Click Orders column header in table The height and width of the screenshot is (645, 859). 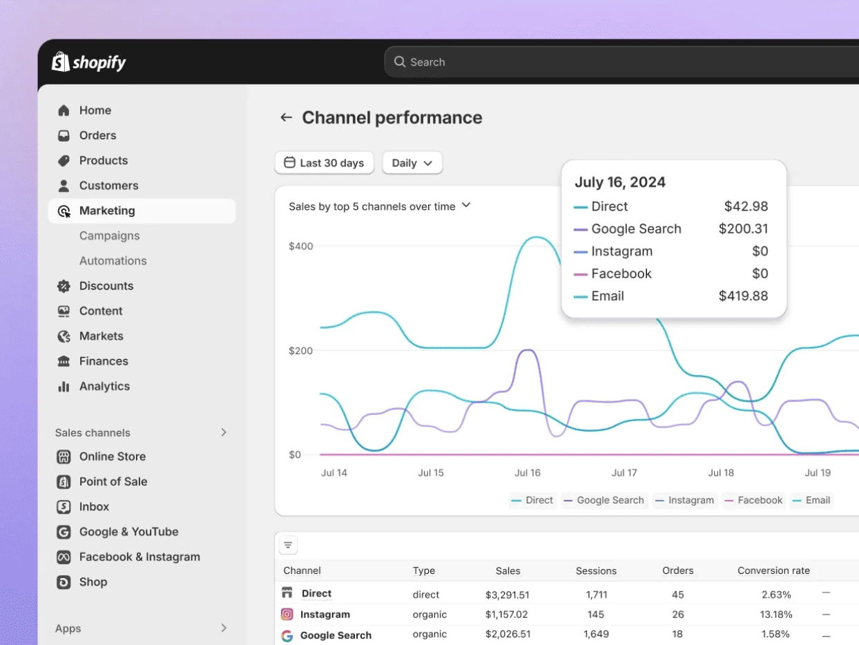pyautogui.click(x=677, y=570)
